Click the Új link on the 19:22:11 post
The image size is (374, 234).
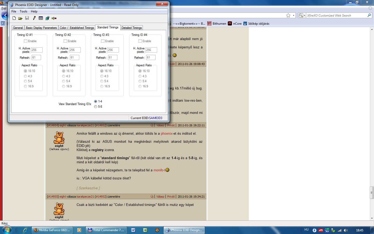pos(152,125)
